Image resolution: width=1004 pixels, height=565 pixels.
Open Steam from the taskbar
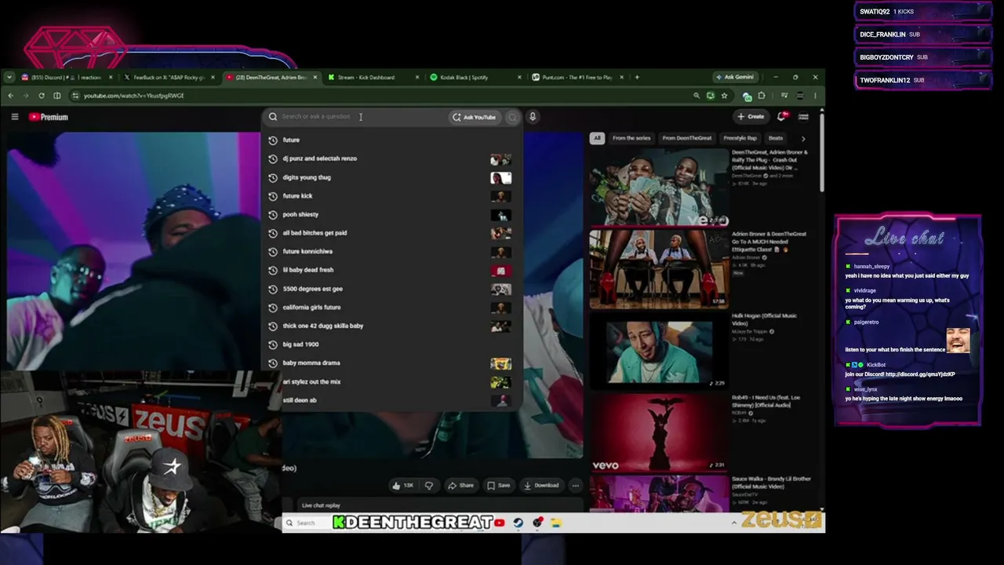(518, 523)
